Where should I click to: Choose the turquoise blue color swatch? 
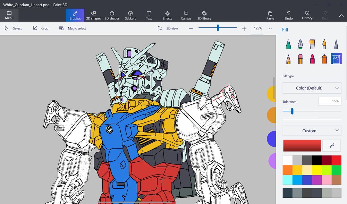click(297, 180)
